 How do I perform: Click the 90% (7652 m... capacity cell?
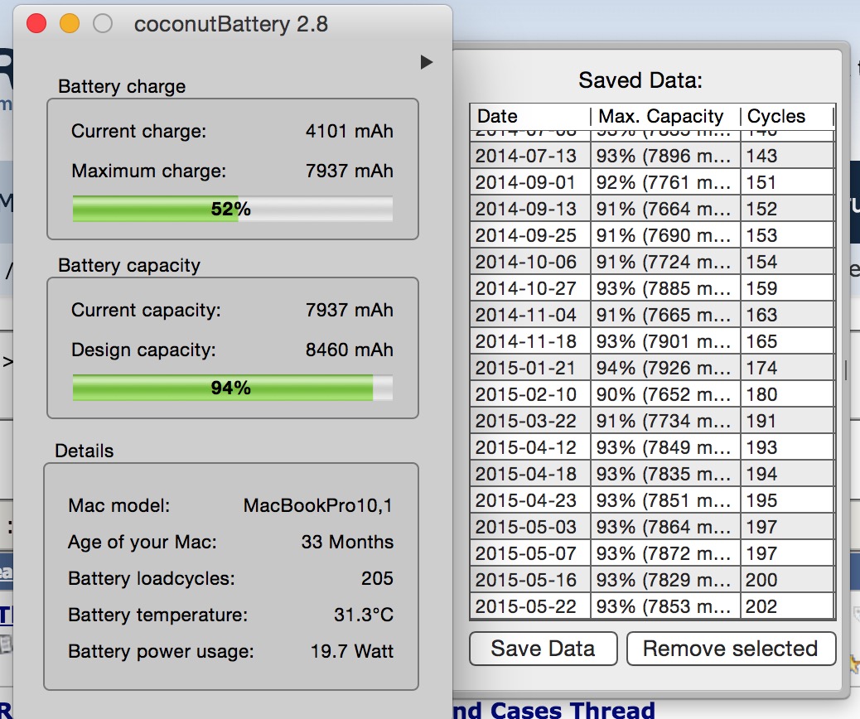pos(665,394)
